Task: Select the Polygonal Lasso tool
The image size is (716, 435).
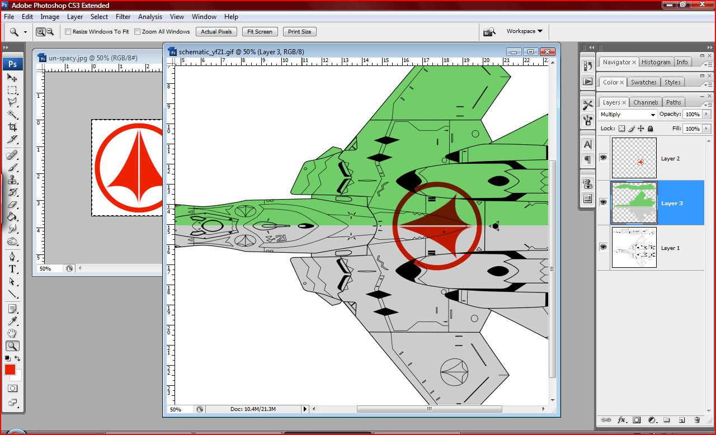Action: 12,102
